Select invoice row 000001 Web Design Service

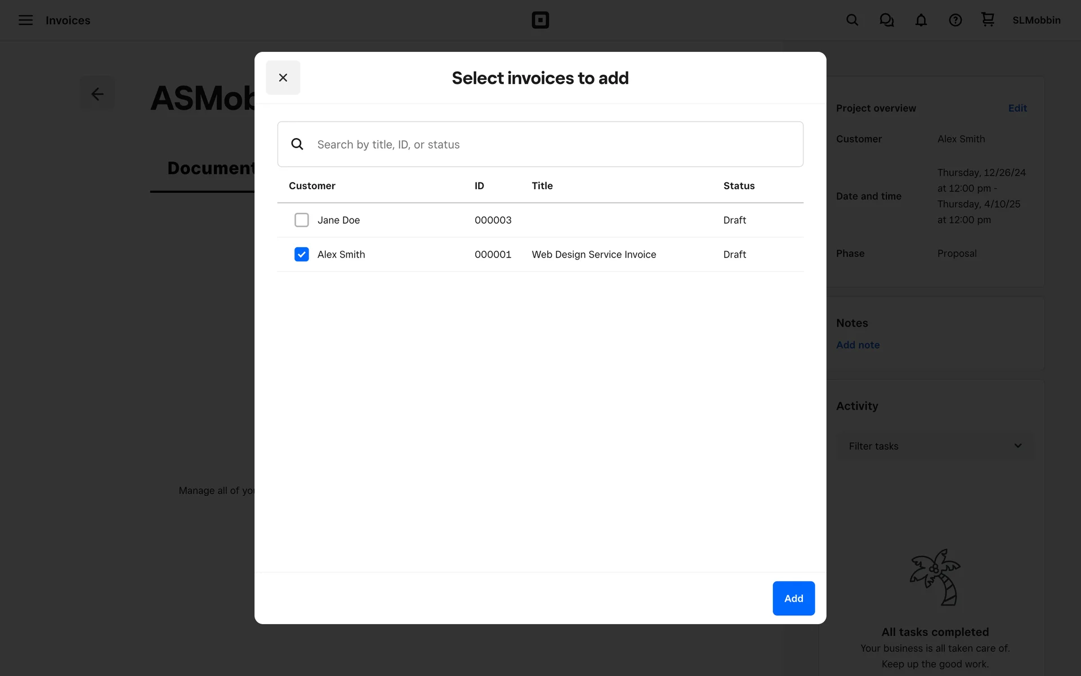593,255
